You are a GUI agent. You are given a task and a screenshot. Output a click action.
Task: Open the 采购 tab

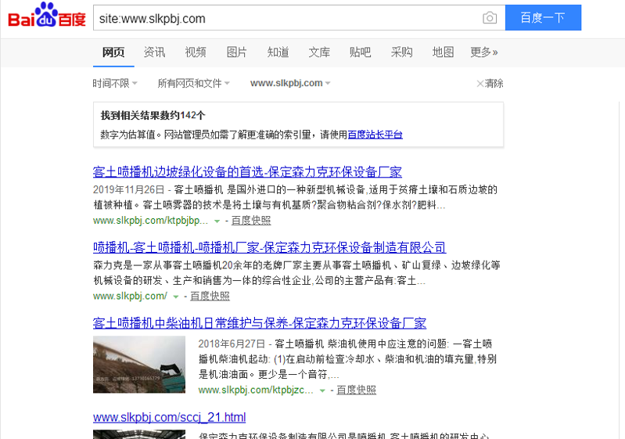402,52
